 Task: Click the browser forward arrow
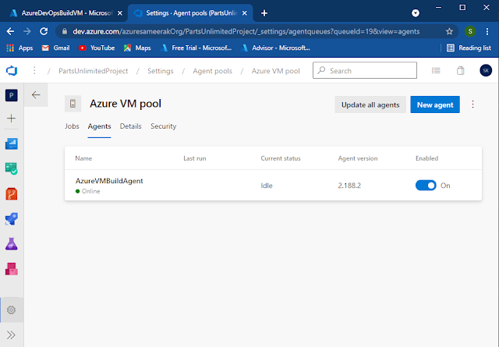27,31
